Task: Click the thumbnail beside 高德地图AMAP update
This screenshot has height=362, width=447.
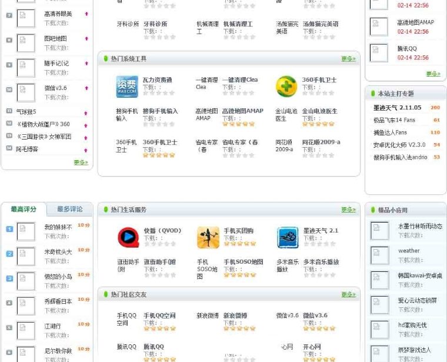Action: pos(379,26)
